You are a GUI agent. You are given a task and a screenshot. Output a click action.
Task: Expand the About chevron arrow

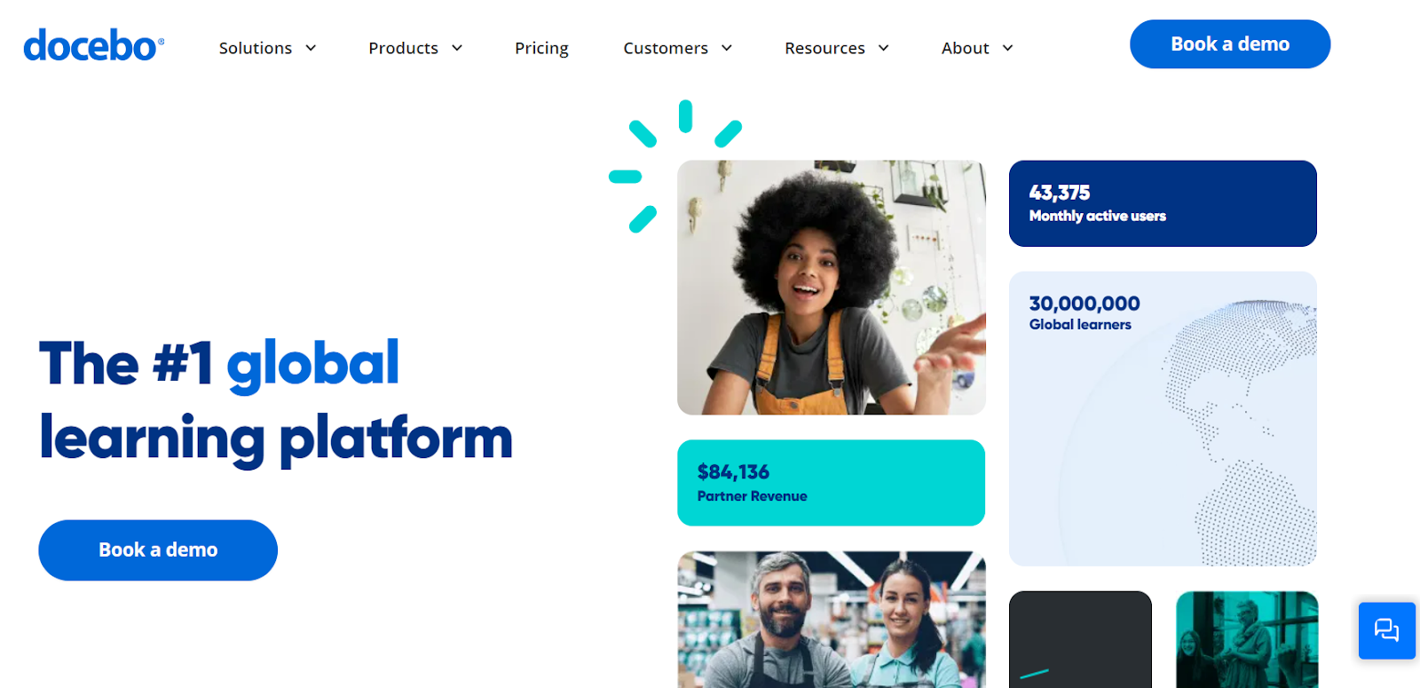[1008, 48]
